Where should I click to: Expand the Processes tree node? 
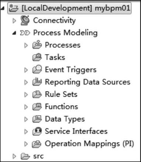(26, 45)
